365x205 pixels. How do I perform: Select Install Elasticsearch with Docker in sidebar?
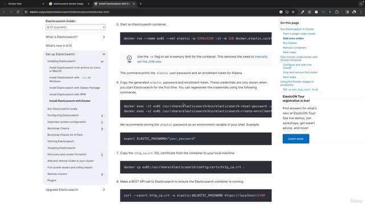70,101
